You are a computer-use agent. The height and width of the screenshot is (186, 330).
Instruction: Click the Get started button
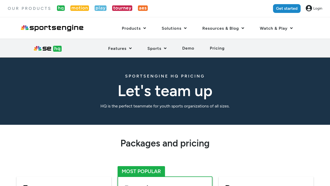(287, 9)
